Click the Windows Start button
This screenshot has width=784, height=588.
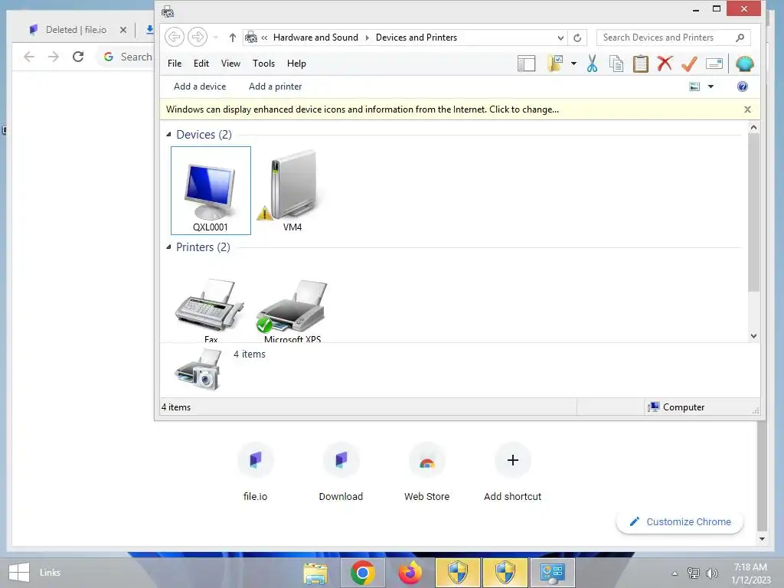click(19, 573)
